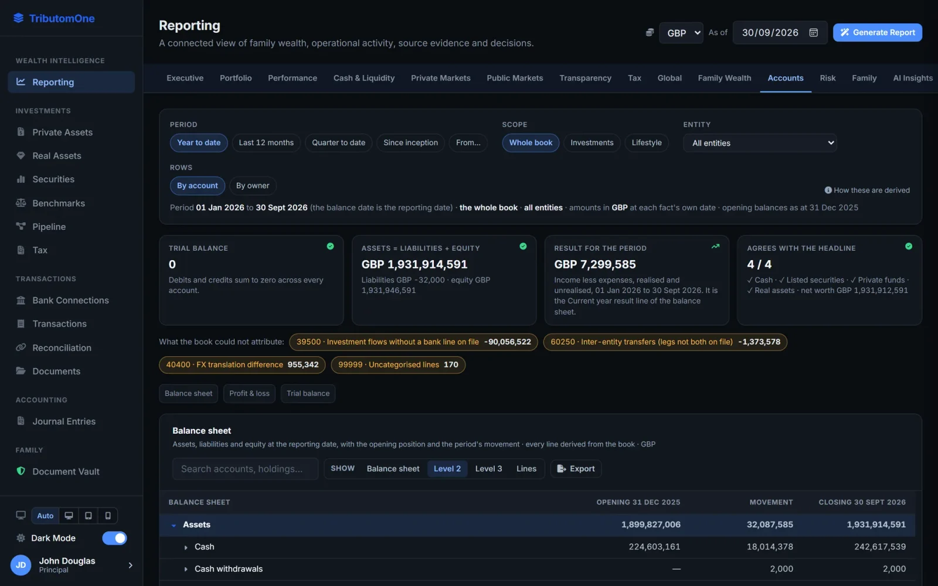Go to Documents in the sidebar
938x586 pixels.
pyautogui.click(x=71, y=372)
